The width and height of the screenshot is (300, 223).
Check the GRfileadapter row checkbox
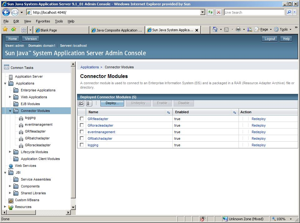pos(82,119)
